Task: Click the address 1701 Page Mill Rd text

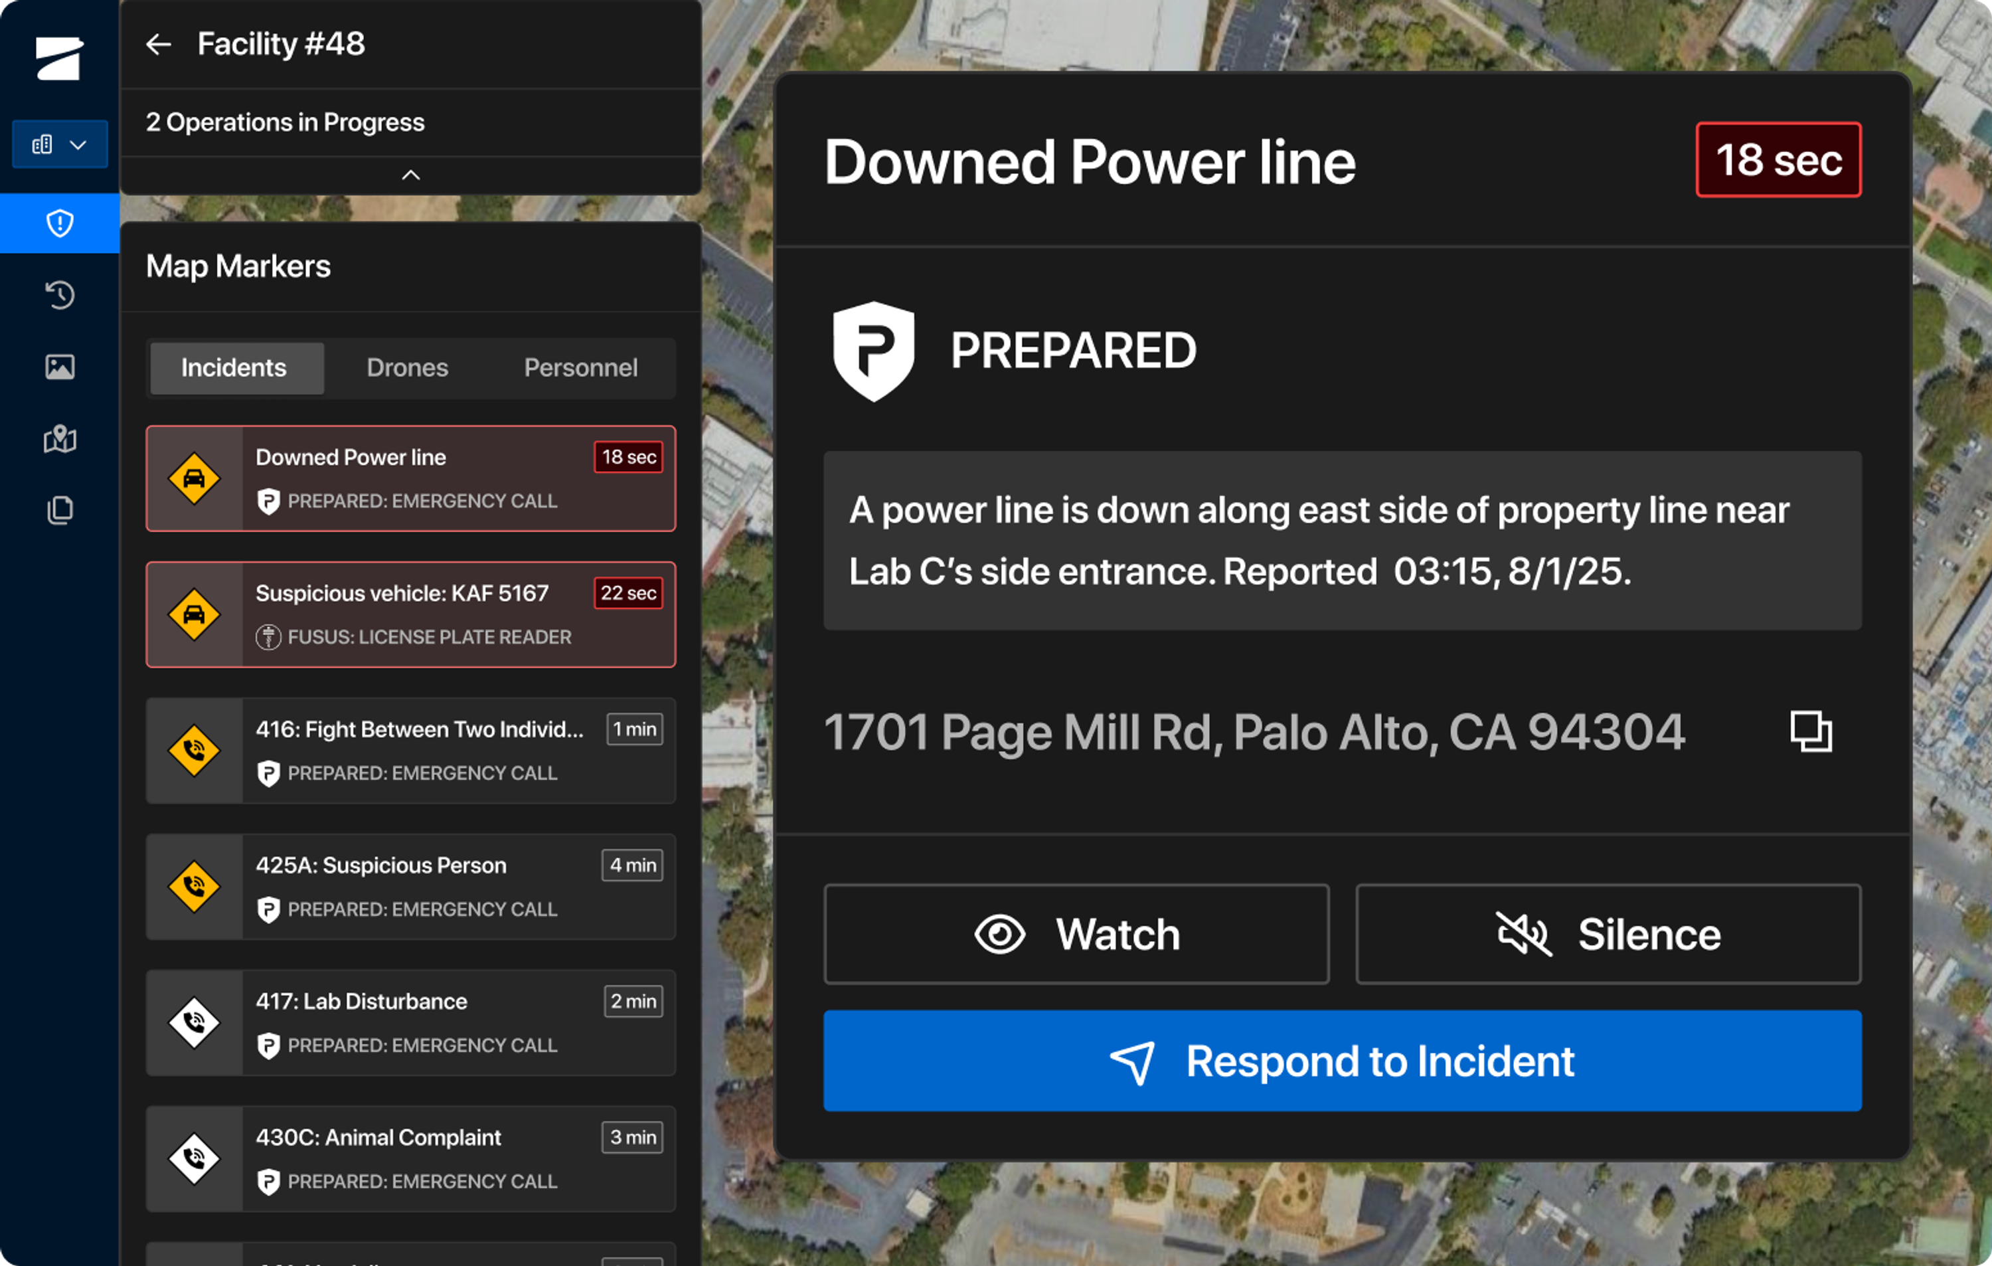Action: coord(1254,732)
